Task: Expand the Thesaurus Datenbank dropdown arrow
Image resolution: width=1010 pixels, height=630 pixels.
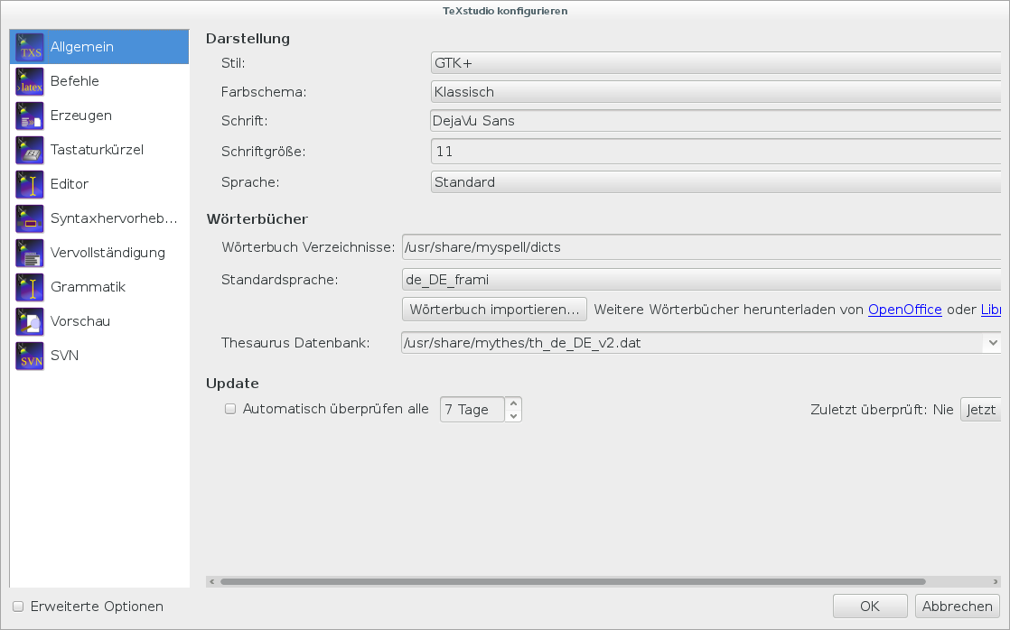Action: (992, 343)
